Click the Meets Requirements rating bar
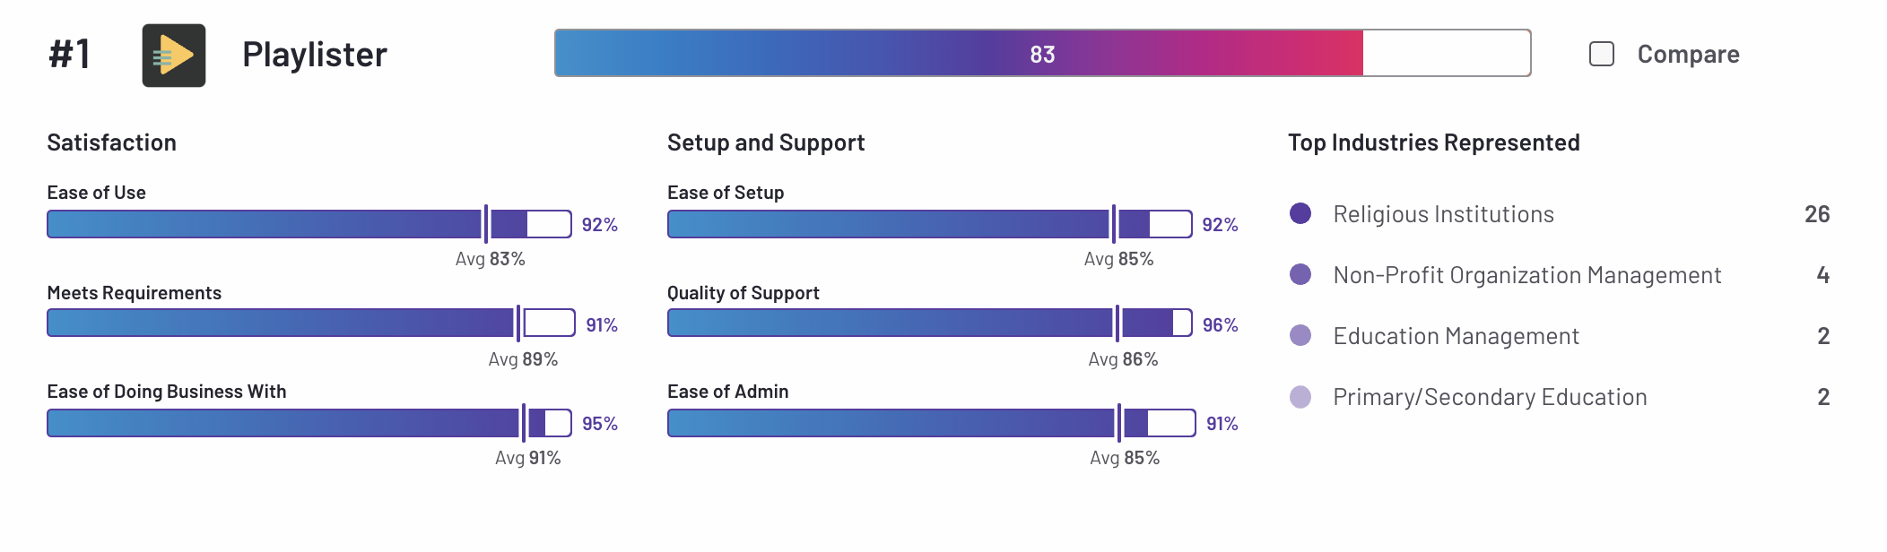 coord(311,323)
